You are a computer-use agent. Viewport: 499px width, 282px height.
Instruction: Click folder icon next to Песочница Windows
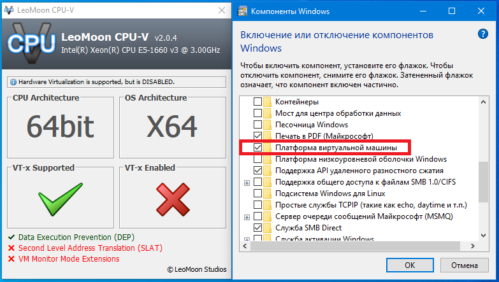(x=268, y=125)
